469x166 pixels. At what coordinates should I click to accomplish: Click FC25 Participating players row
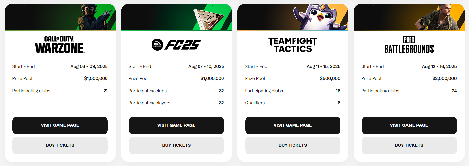click(176, 103)
